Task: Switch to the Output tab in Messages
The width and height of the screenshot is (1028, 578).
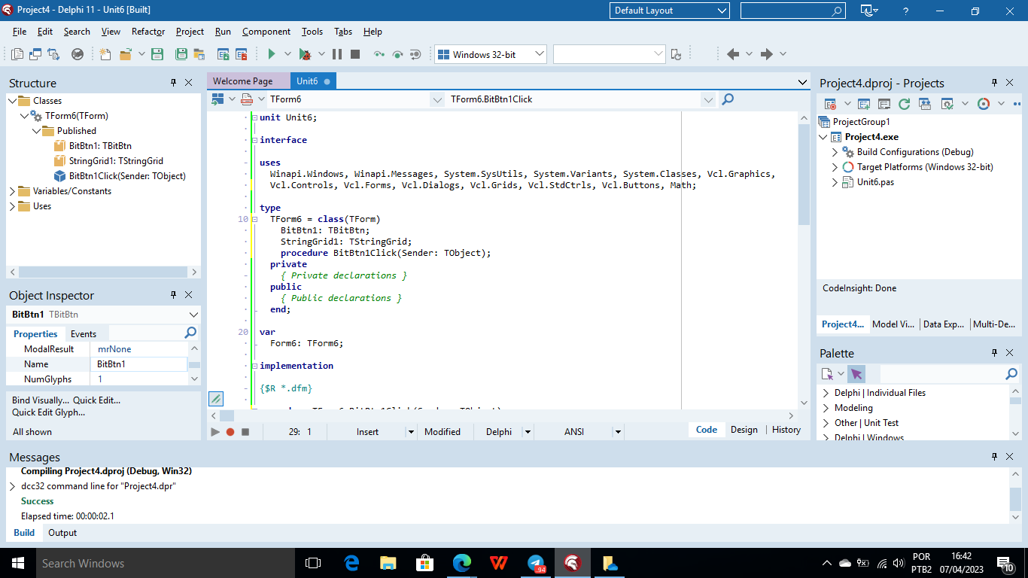Action: click(x=62, y=533)
